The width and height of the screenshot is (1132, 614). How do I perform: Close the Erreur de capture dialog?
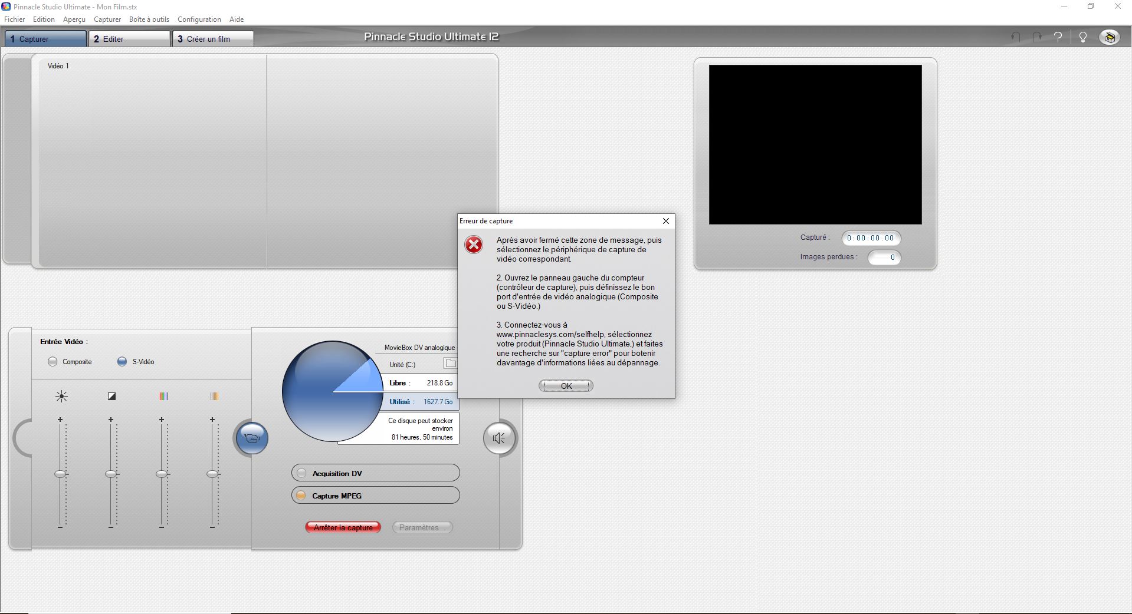(x=666, y=221)
